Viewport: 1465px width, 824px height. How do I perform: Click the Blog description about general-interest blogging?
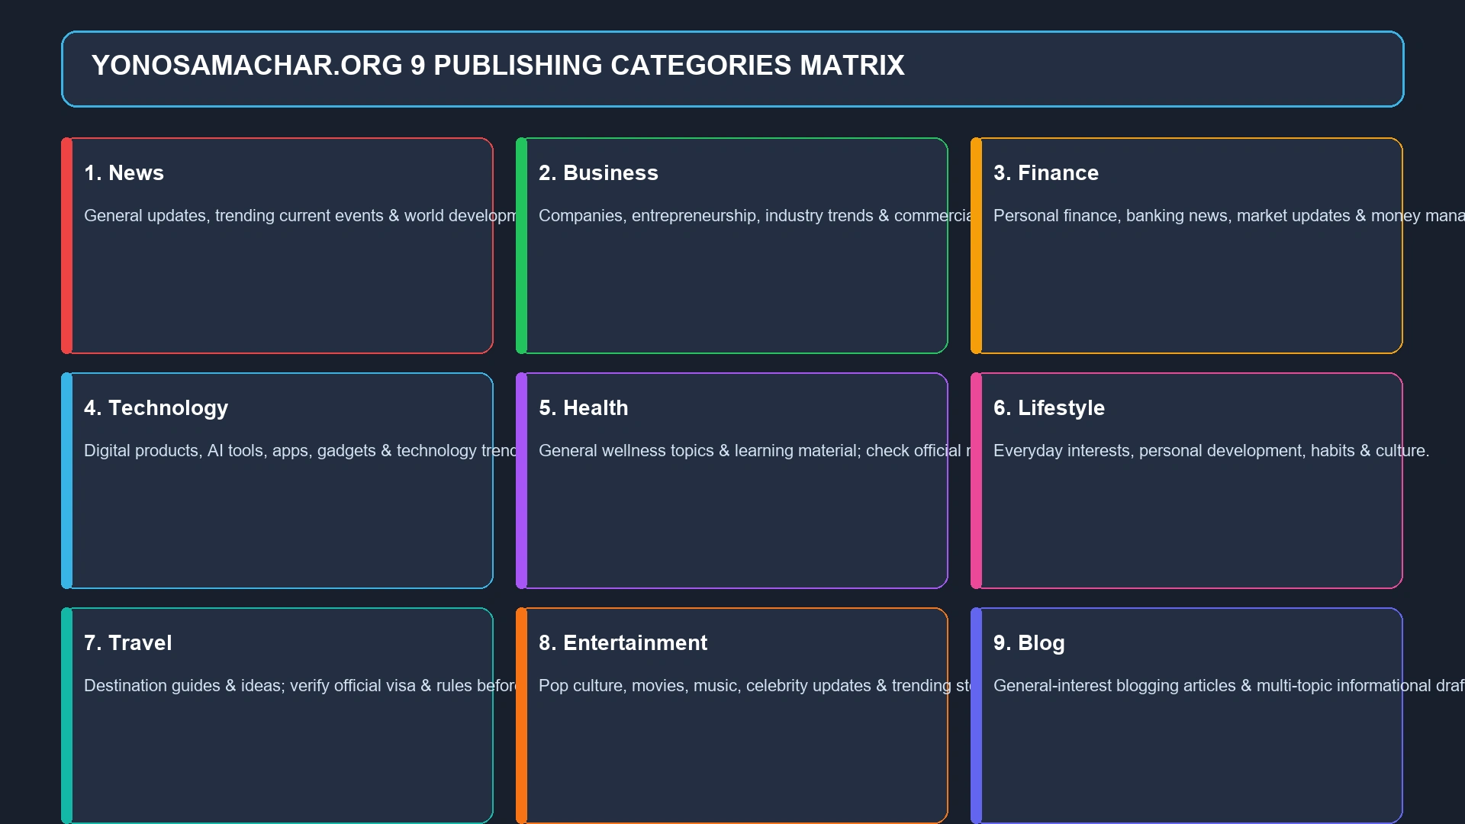[x=1228, y=686]
